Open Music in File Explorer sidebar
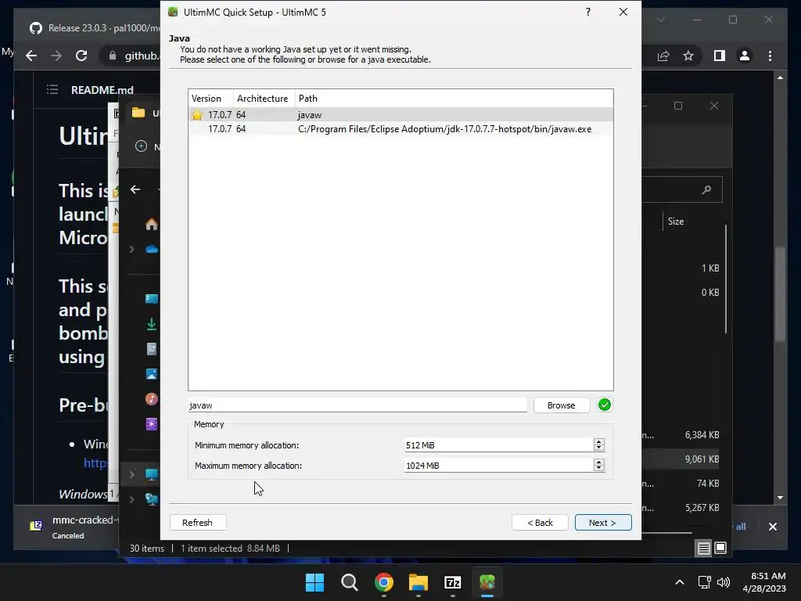This screenshot has width=801, height=601. [x=152, y=398]
